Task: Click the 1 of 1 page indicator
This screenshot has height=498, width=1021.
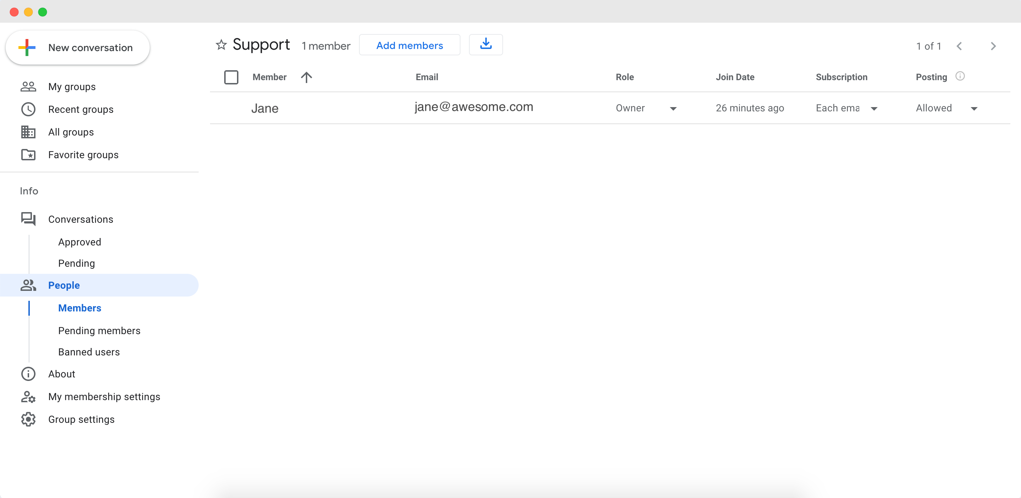Action: [x=928, y=46]
